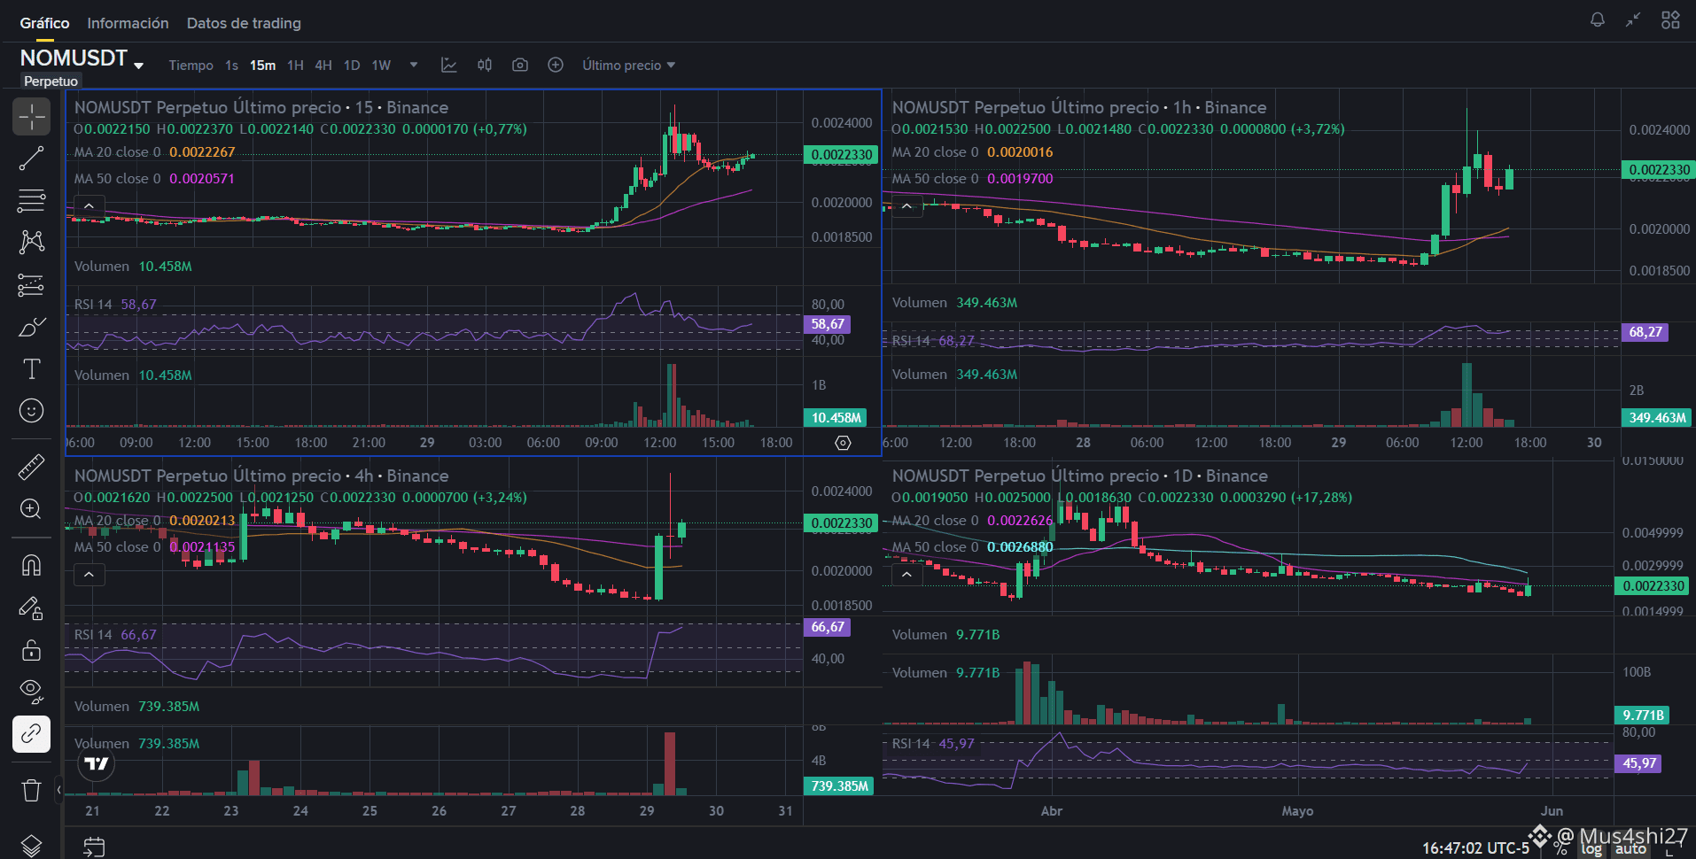This screenshot has height=859, width=1696.
Task: Select the 15m time interval
Action: tap(262, 66)
